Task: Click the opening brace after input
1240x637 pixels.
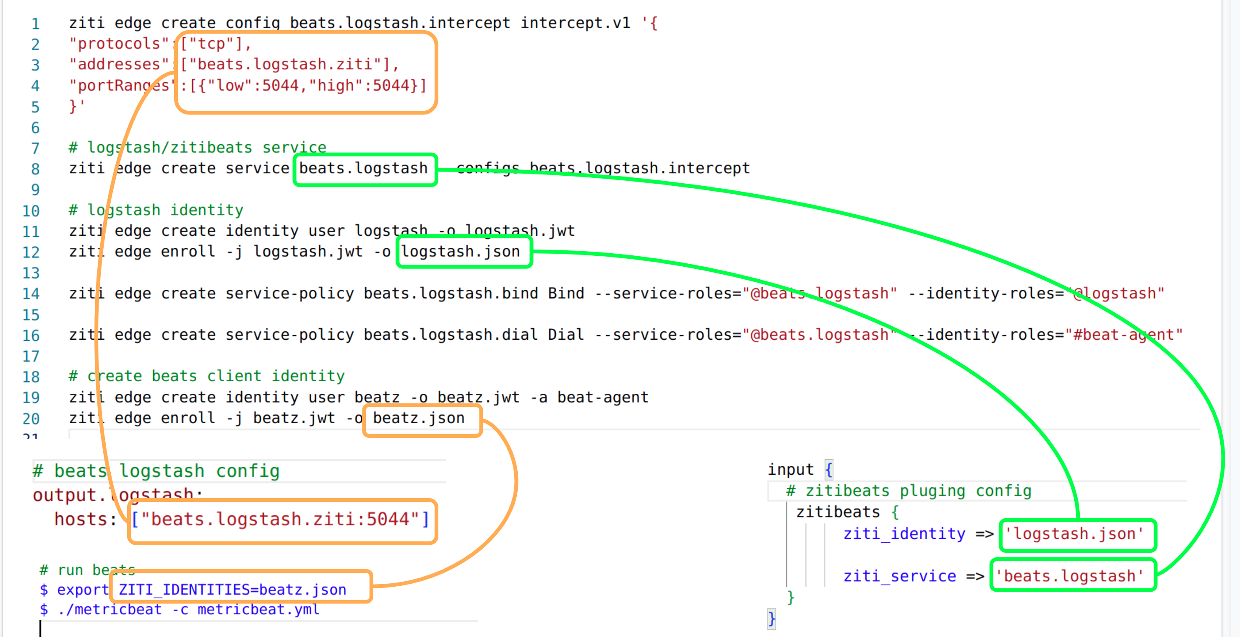Action: pyautogui.click(x=828, y=470)
